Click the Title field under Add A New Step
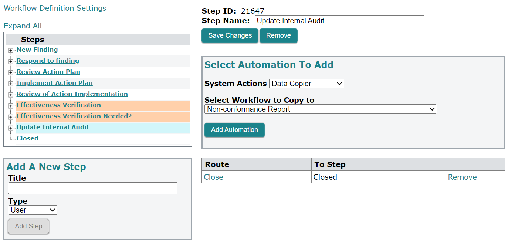Image resolution: width=508 pixels, height=241 pixels. (x=92, y=188)
